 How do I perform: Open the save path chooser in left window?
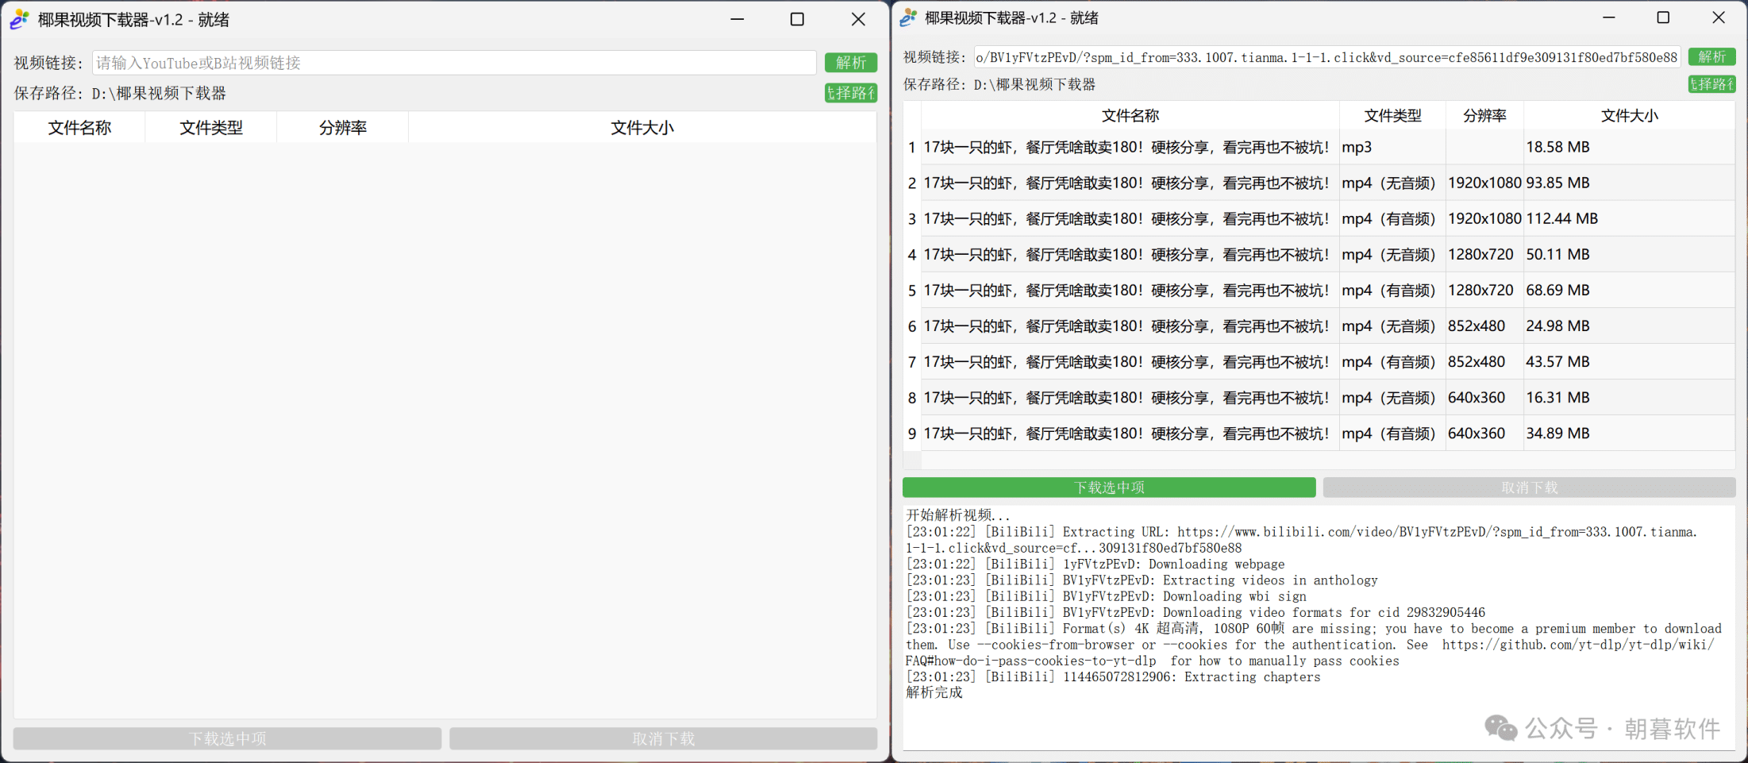[x=850, y=93]
